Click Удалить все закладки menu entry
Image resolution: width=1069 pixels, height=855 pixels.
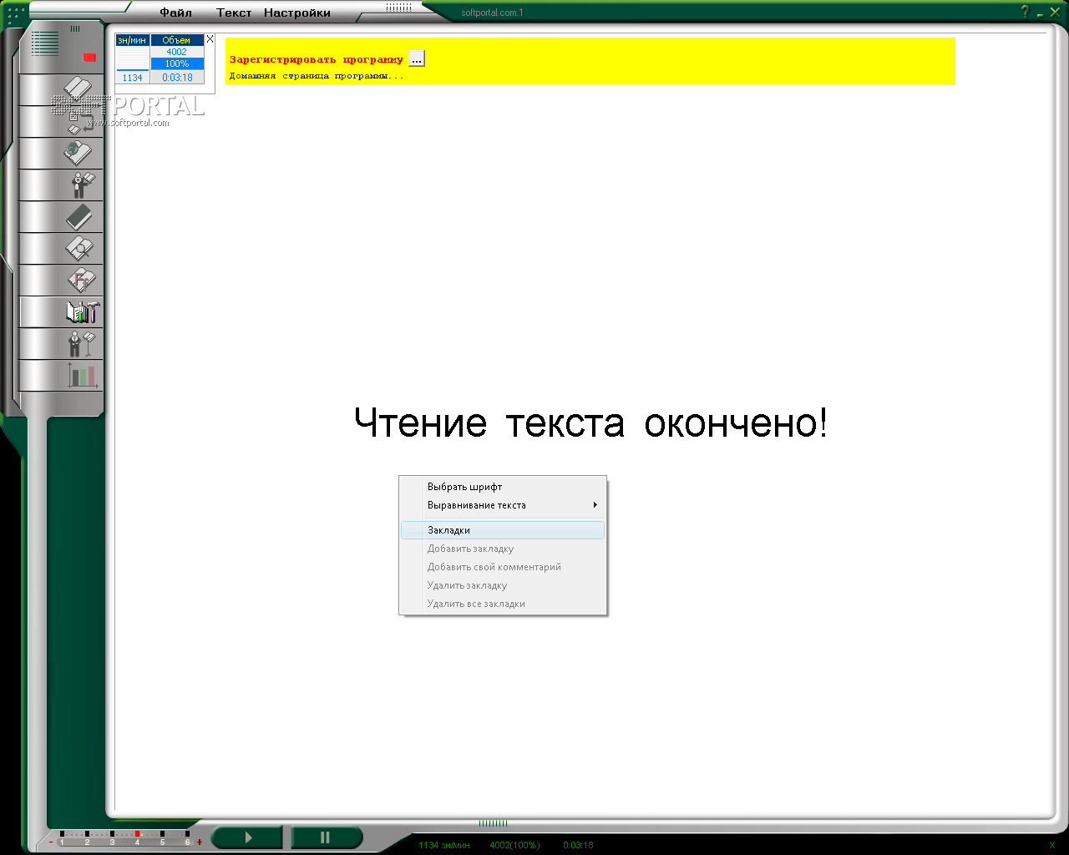point(503,604)
